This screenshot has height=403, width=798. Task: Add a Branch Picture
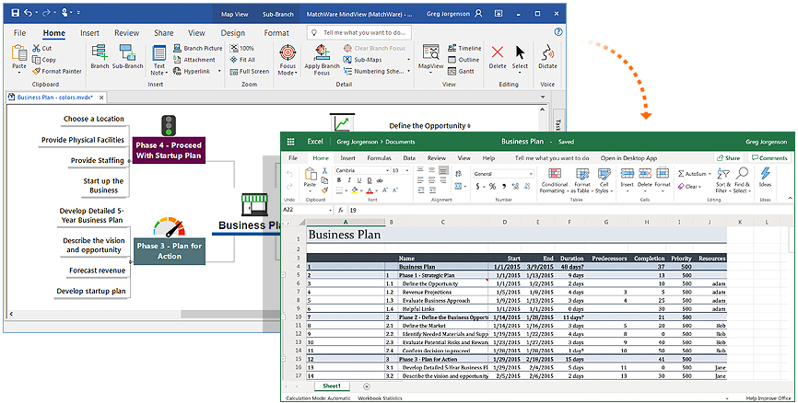(x=198, y=48)
